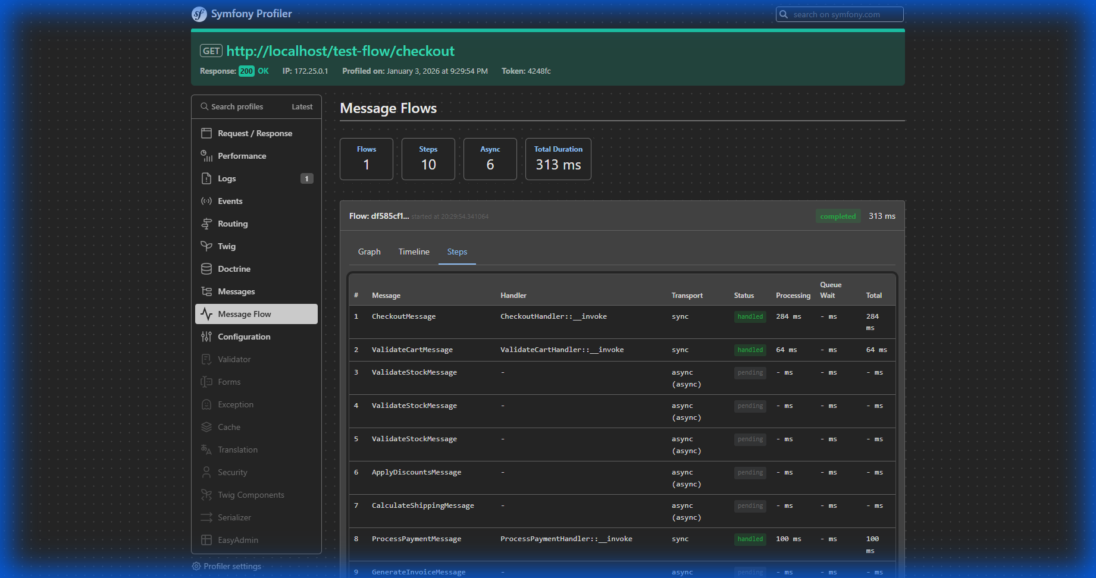Open Profiler settings
Image resolution: width=1096 pixels, height=578 pixels.
[x=232, y=566]
